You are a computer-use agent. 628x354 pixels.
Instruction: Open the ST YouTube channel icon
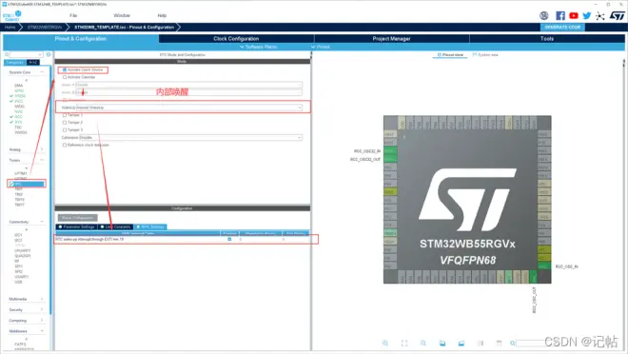pos(574,15)
